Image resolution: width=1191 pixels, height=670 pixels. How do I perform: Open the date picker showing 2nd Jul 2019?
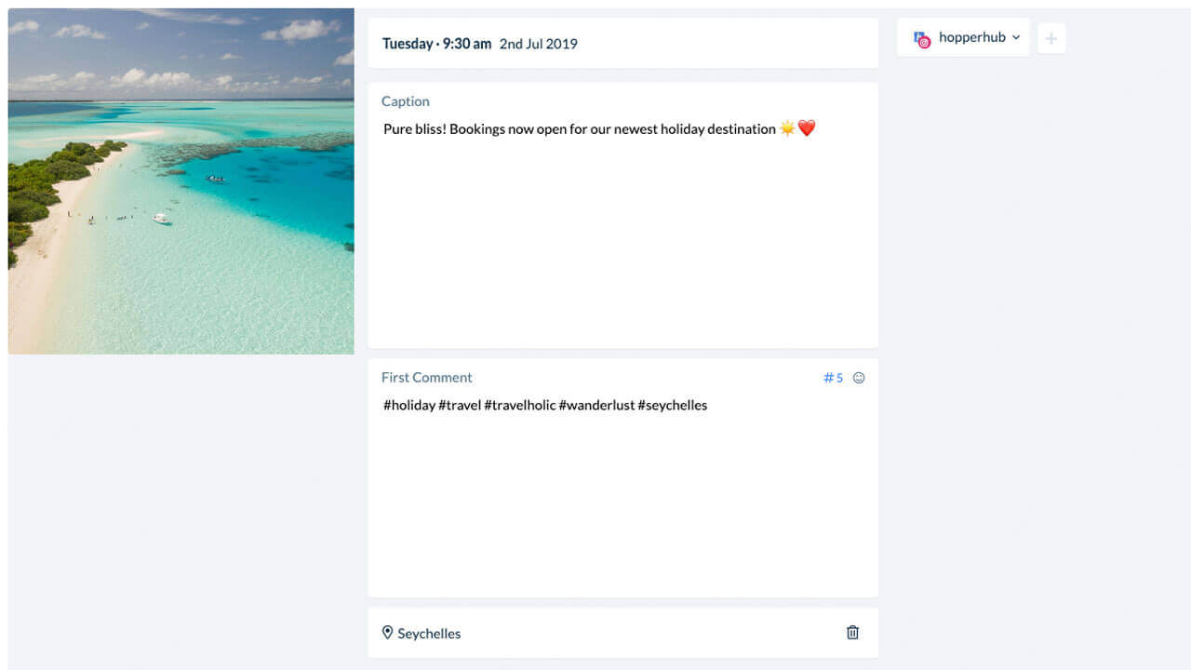(538, 43)
